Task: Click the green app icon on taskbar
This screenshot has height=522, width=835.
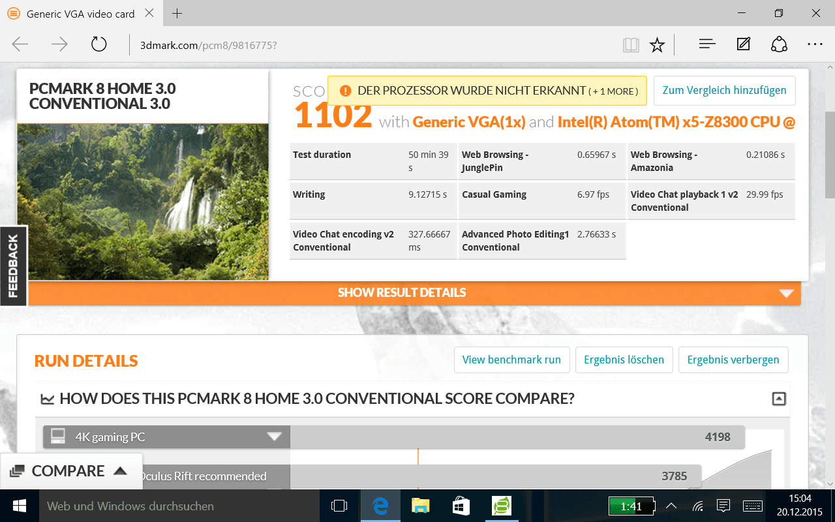Action: [x=502, y=506]
